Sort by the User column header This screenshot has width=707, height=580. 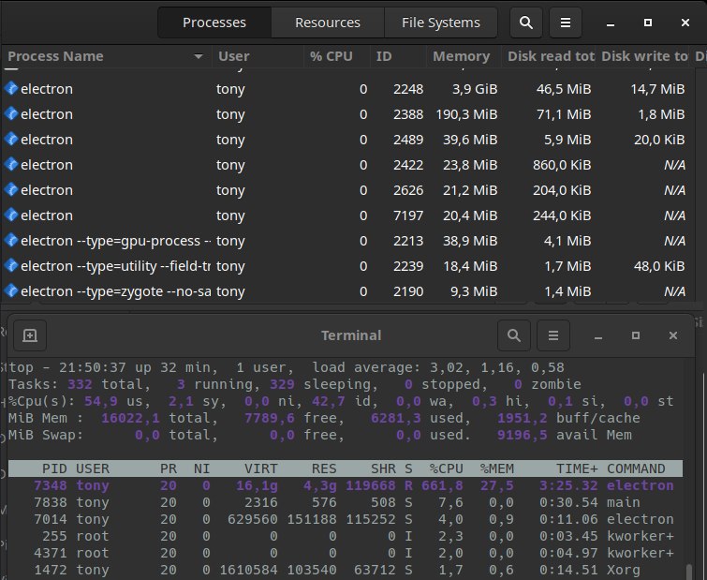pos(234,57)
